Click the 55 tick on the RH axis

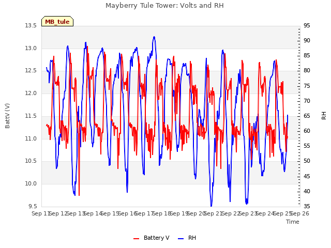[307, 146]
